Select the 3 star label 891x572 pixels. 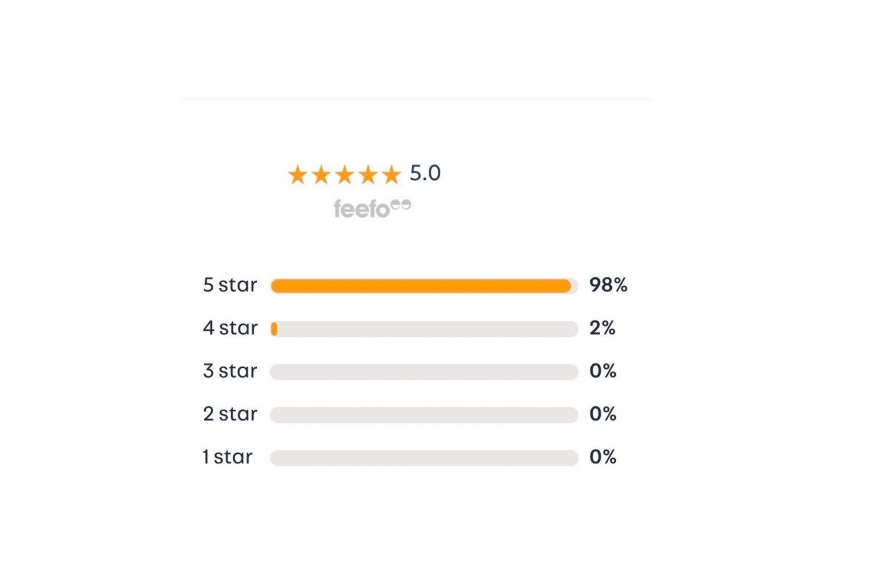click(x=230, y=371)
